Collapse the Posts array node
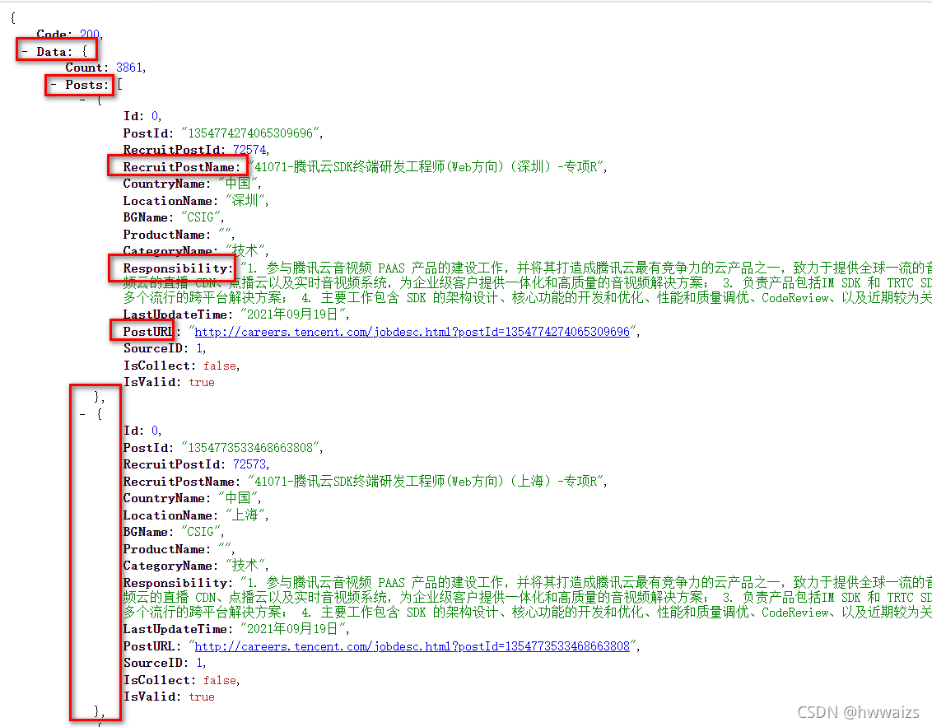Screen dimensions: 932x727 tap(54, 85)
